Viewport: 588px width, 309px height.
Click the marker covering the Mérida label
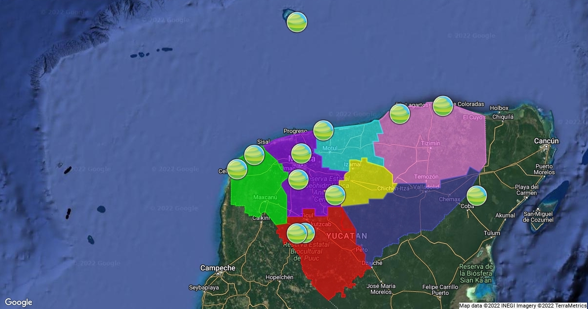301,154
